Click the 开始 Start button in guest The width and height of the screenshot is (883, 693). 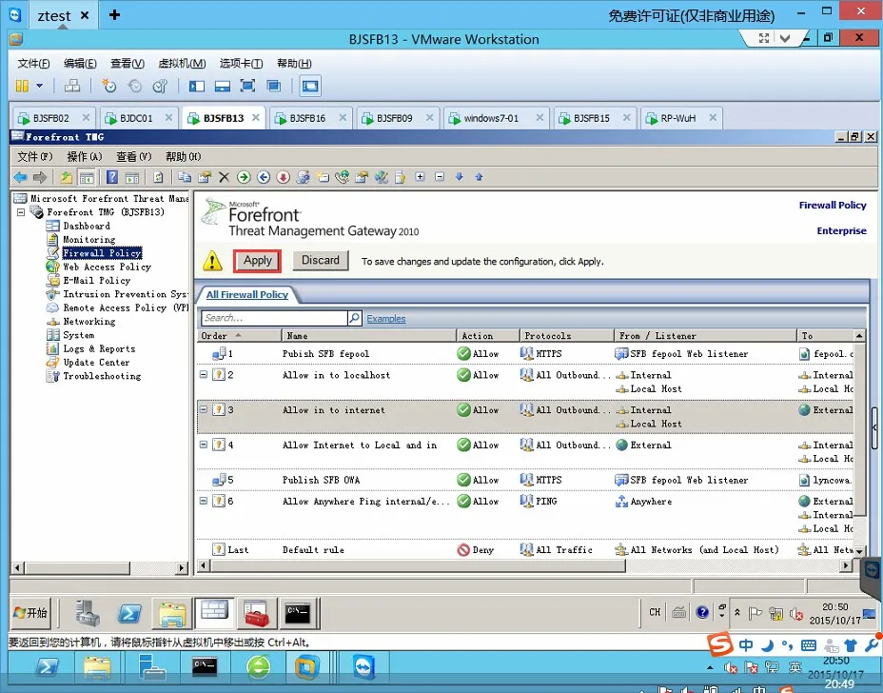pos(31,613)
